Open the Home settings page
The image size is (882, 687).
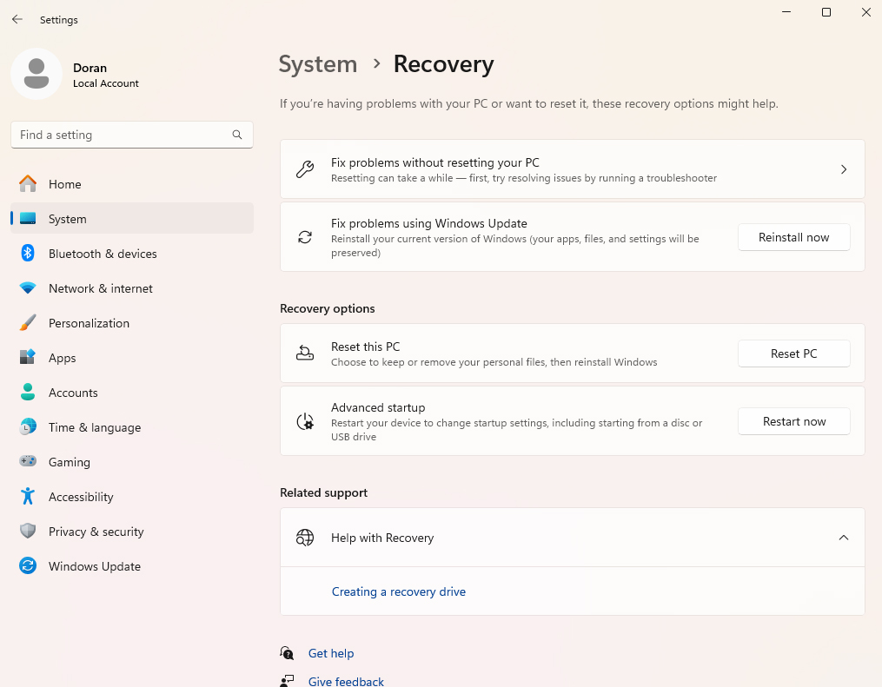point(132,184)
